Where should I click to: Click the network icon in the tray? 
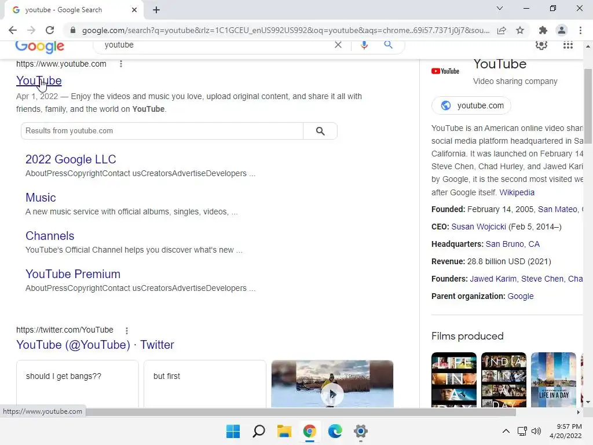click(x=522, y=431)
